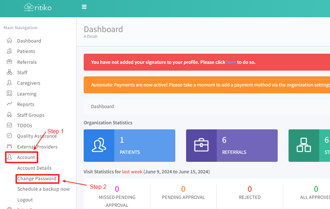
Task: Click the Referrals briefcase icon in sidebar
Action: pyautogui.click(x=10, y=62)
